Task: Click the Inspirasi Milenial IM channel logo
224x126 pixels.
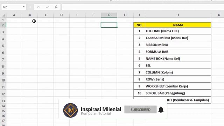Action: 71,110
